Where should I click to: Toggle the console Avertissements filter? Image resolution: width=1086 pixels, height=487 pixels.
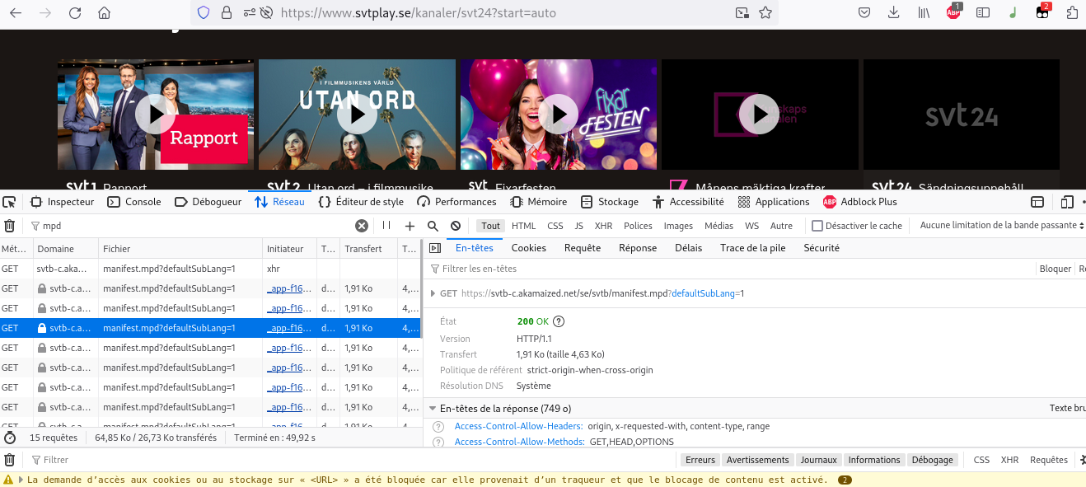click(758, 460)
